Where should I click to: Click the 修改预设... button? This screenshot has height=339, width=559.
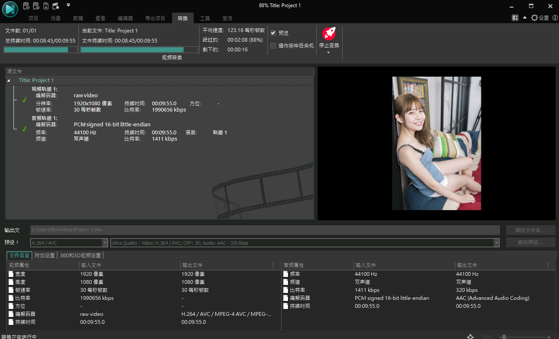[531, 243]
